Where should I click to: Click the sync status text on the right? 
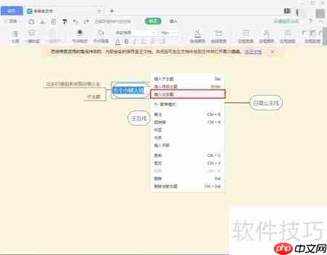(x=286, y=21)
